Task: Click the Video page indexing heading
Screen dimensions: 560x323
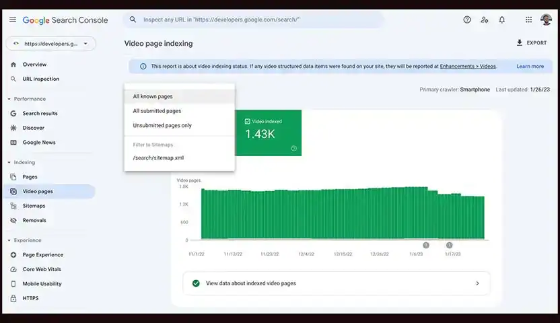Action: tap(159, 44)
